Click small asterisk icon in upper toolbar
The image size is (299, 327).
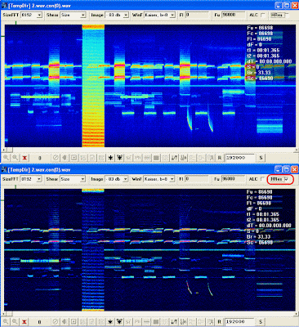tap(110, 158)
